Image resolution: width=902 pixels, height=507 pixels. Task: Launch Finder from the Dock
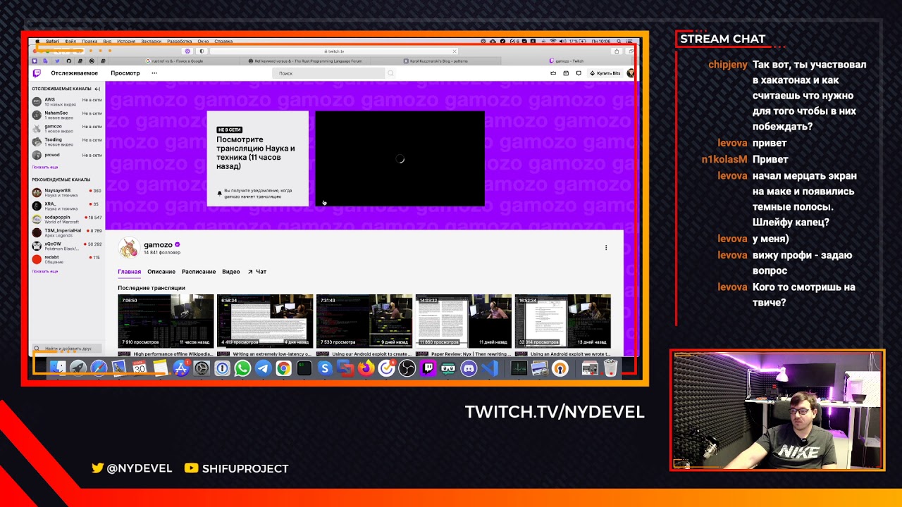[58, 368]
